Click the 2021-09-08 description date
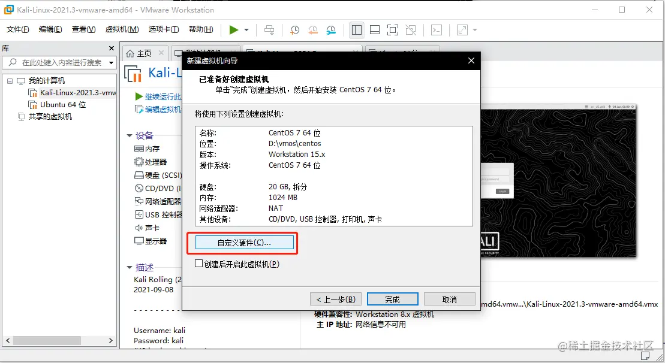Viewport: 665px width, 363px height. coord(154,290)
